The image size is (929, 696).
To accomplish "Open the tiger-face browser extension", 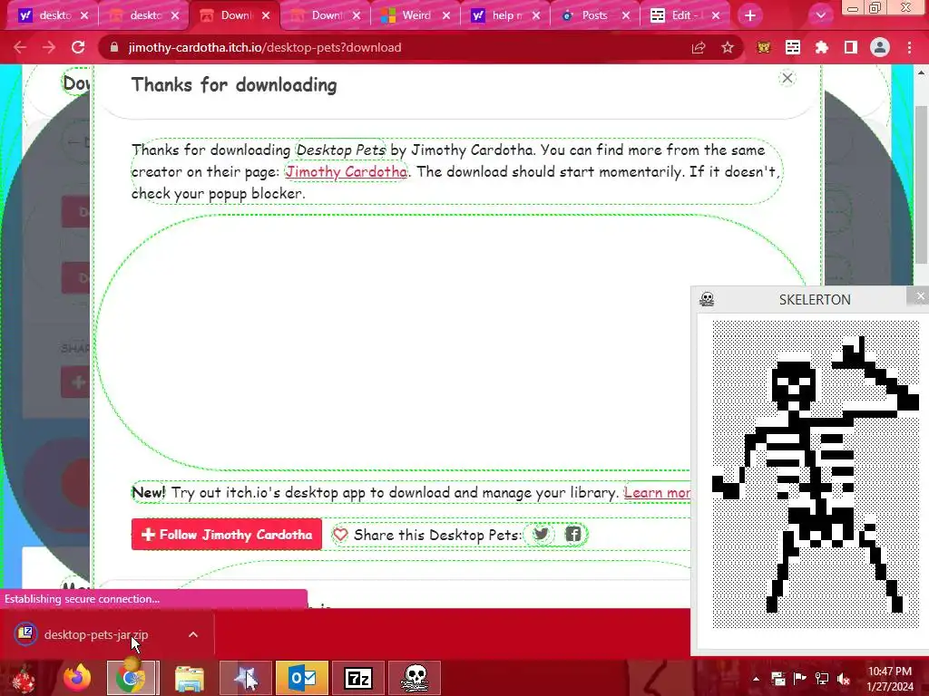I will 764,47.
